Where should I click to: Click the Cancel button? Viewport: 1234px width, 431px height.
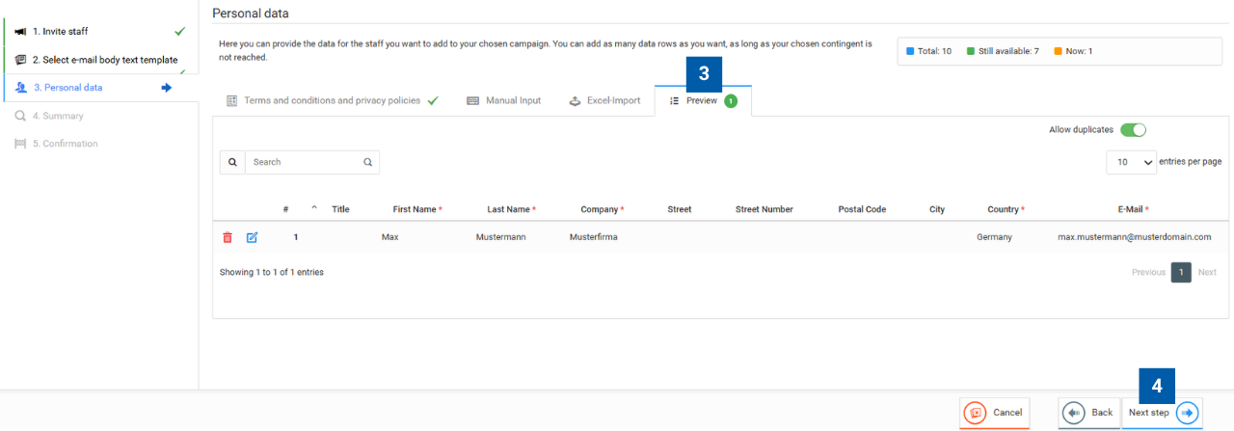pyautogui.click(x=994, y=413)
